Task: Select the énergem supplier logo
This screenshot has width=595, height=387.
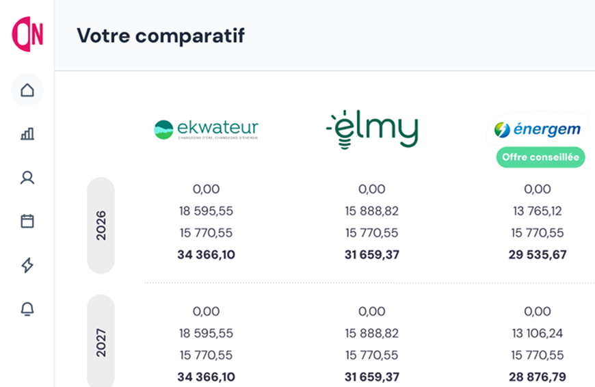Action: [538, 129]
